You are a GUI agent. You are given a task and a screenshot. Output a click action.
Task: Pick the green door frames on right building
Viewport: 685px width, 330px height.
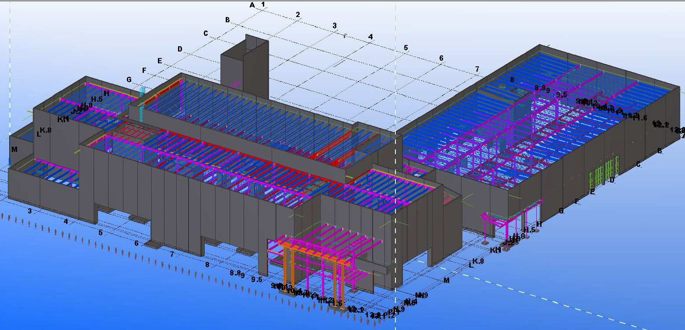tap(604, 171)
